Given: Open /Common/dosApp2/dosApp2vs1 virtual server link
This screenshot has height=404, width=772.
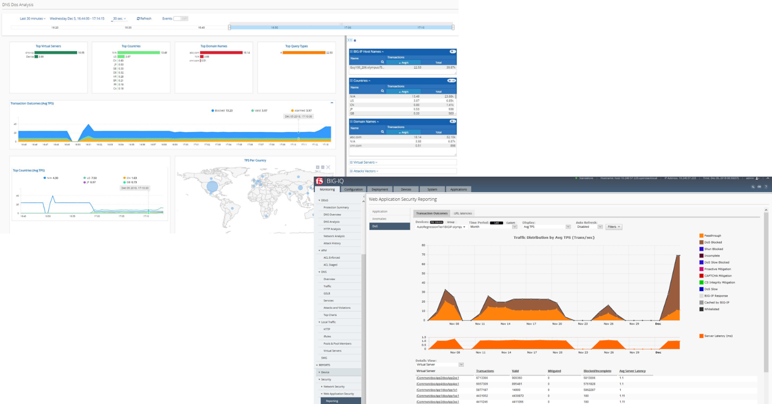Looking at the screenshot, I should tap(437, 378).
